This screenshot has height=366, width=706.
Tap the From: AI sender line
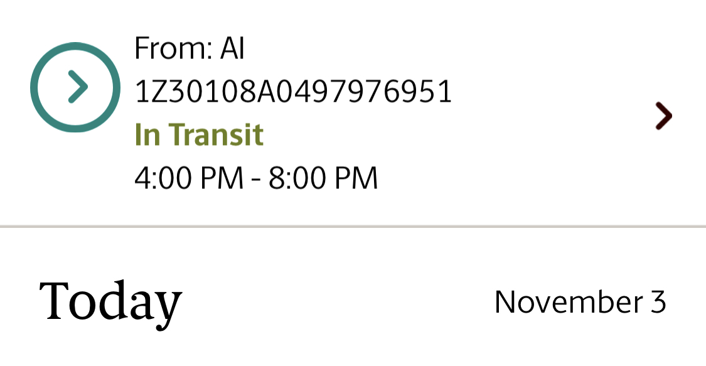[x=190, y=48]
